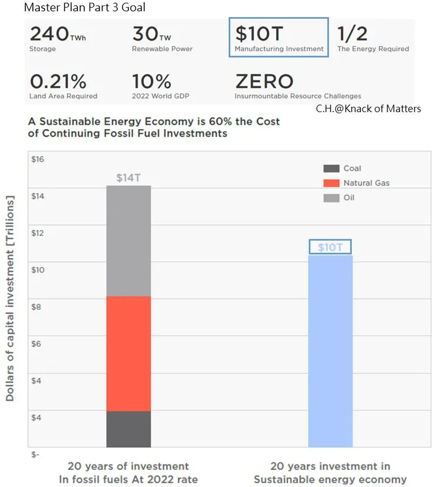This screenshot has width=434, height=487.
Task: Click the Oil legend color swatch
Action: tap(331, 198)
